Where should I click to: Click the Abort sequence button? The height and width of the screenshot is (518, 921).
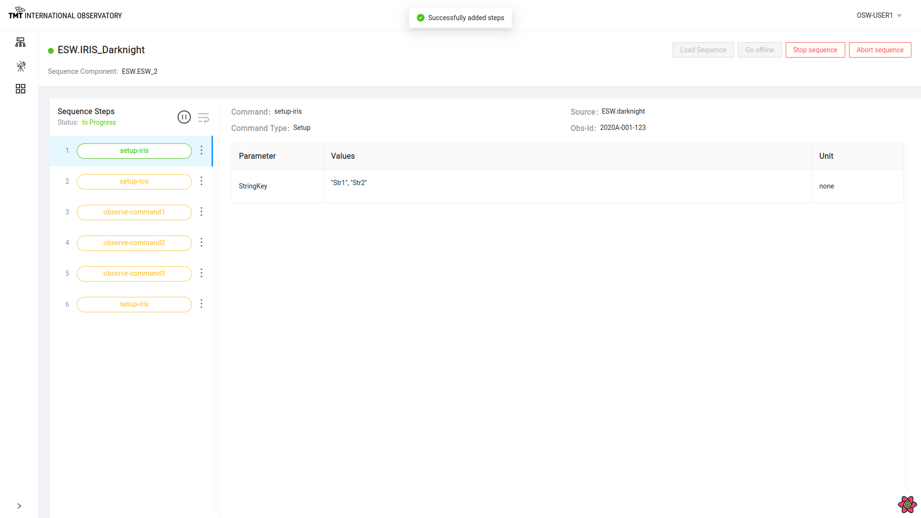(880, 50)
